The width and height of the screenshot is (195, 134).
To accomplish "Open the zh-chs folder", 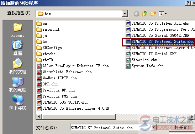I will [x=46, y=54].
